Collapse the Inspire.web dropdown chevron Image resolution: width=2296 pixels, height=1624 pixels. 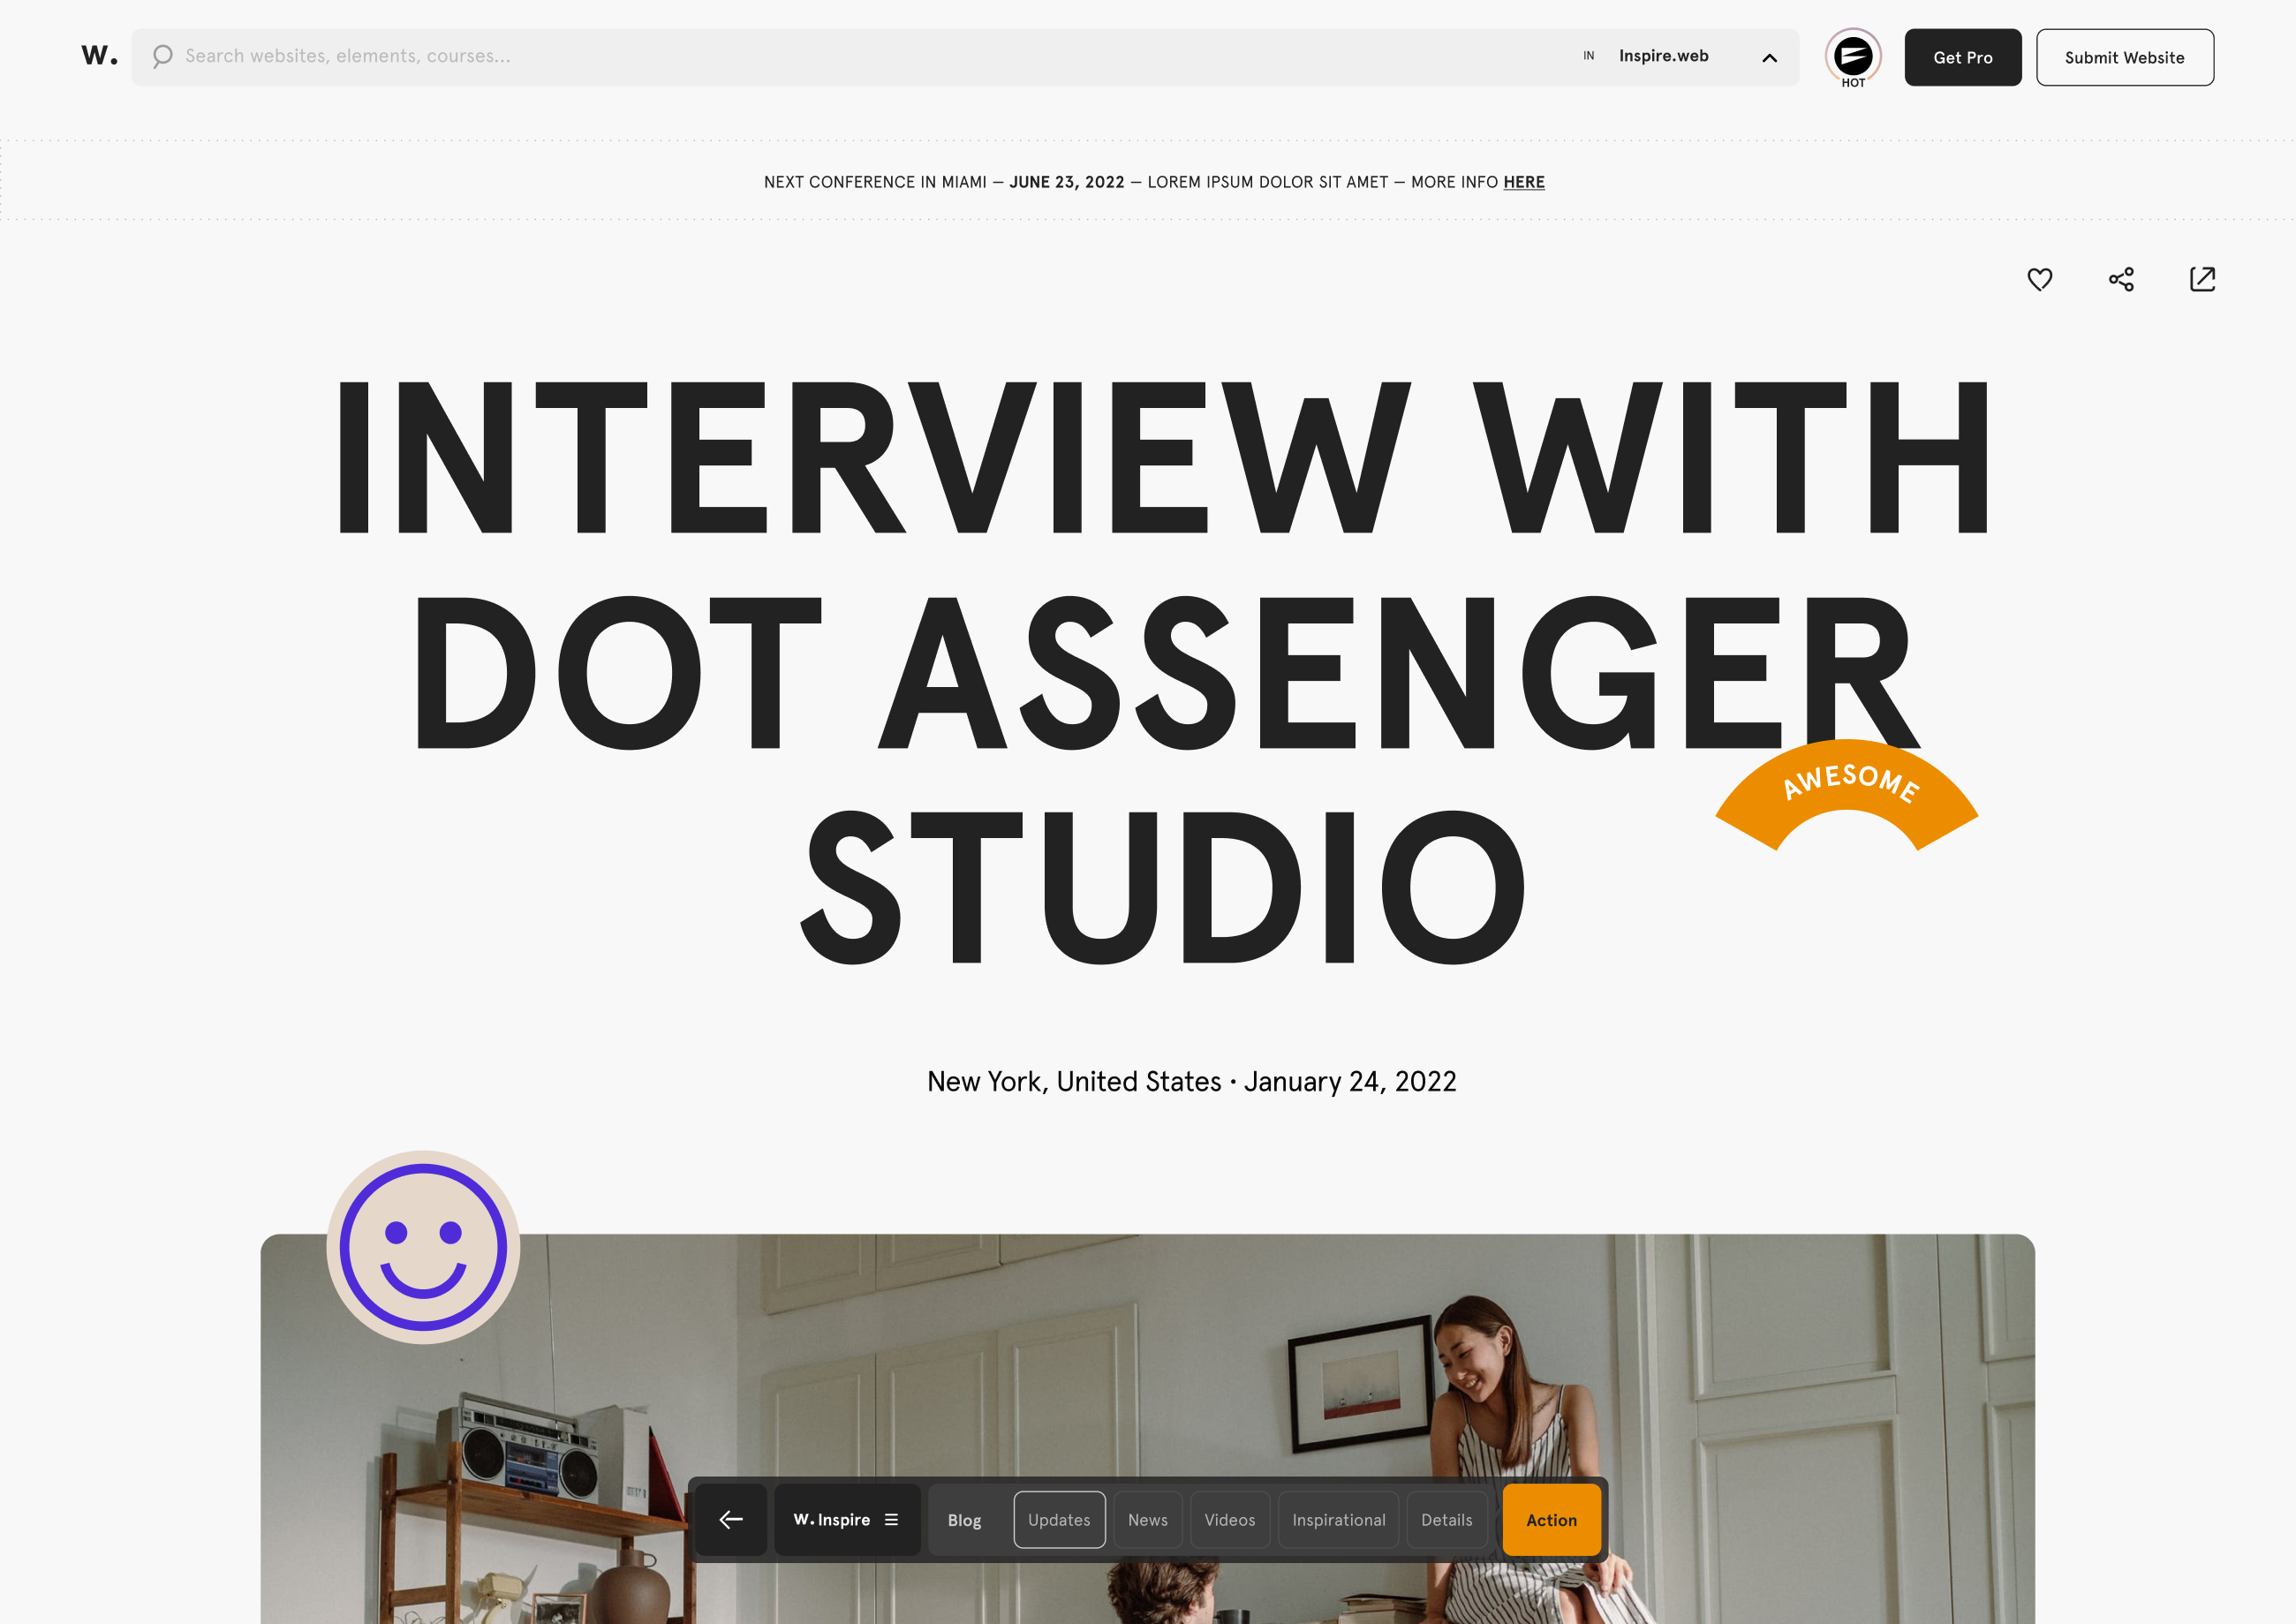pos(1769,58)
